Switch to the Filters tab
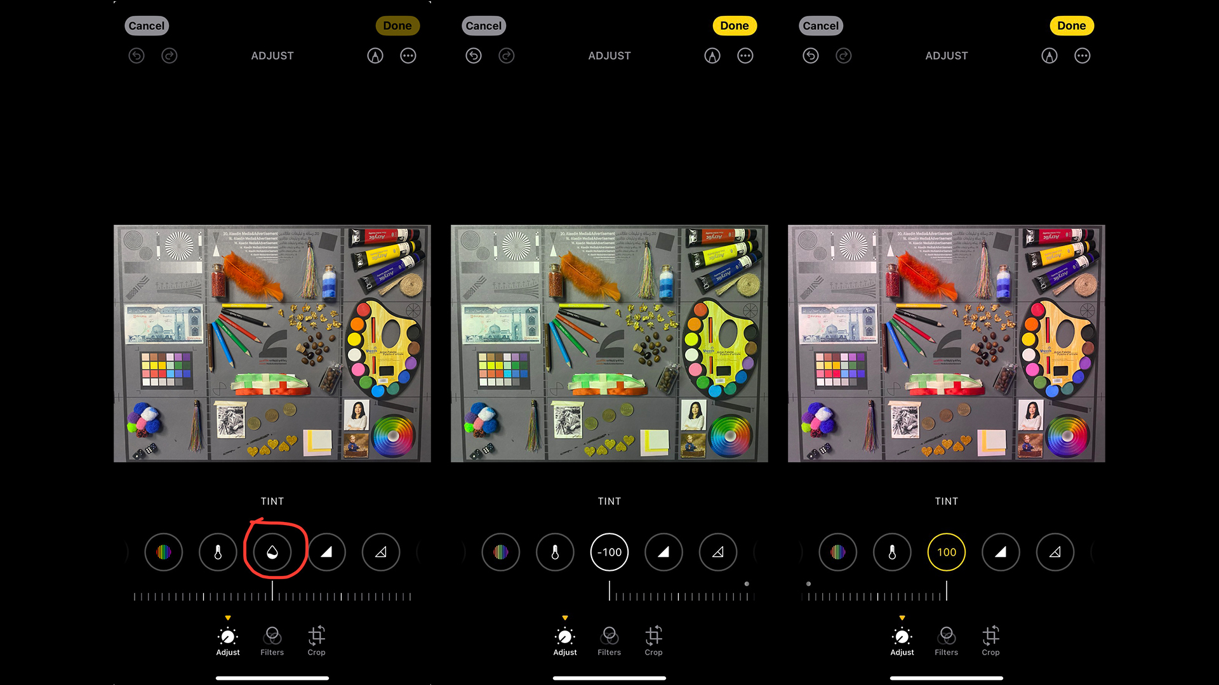Viewport: 1219px width, 685px height. [272, 640]
